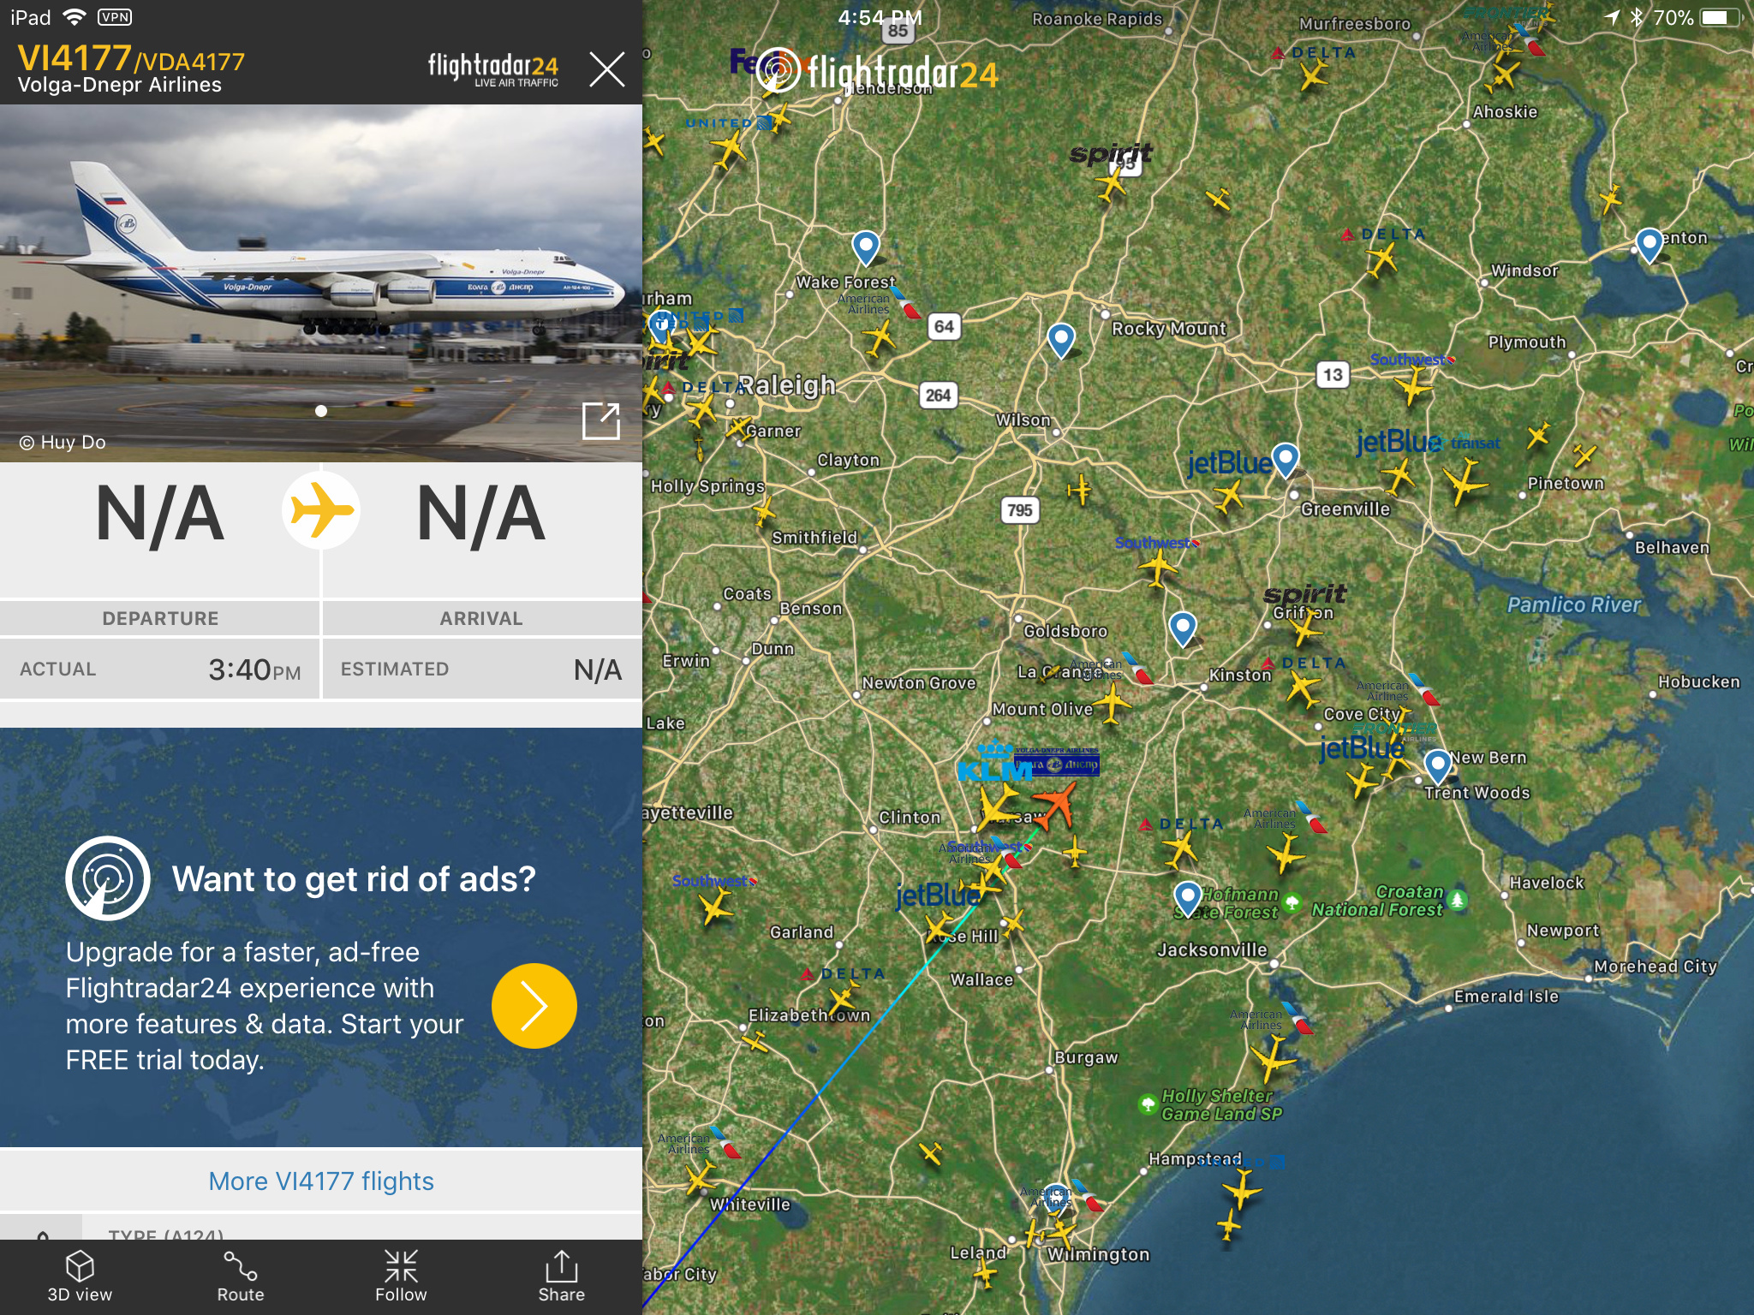Select the Spirit plane near Rocky Mount
Image resolution: width=1754 pixels, height=1315 pixels.
[1111, 183]
